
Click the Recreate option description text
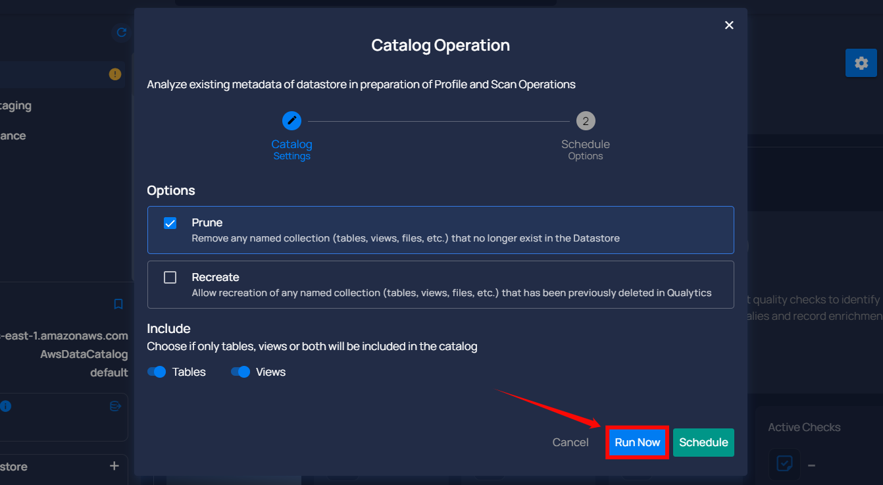pos(451,293)
